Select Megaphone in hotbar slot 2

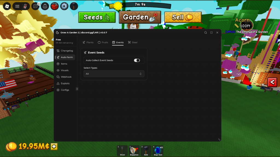pyautogui.click(x=134, y=150)
